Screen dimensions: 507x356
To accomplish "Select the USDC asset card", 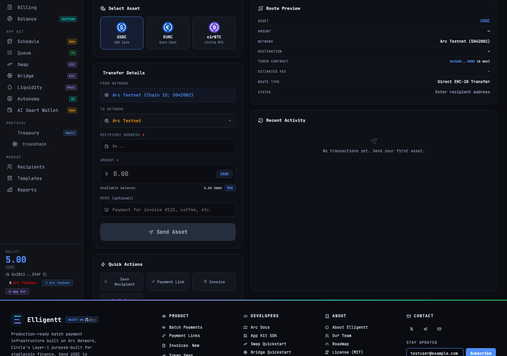I will [x=122, y=33].
